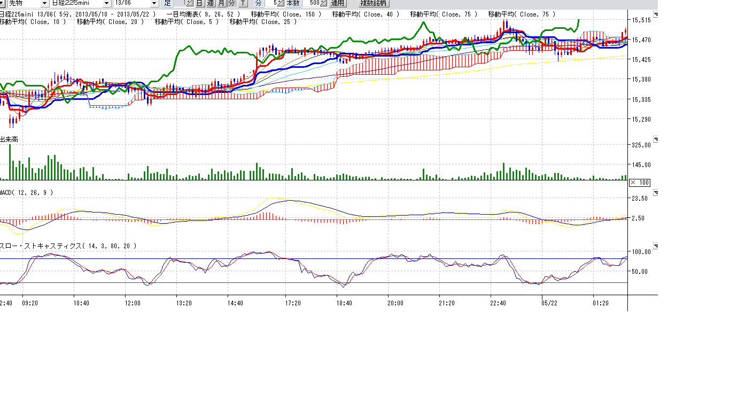This screenshot has height=410, width=730.
Task: Open the volume (出来高) panel menu arrow
Action: [x=656, y=139]
